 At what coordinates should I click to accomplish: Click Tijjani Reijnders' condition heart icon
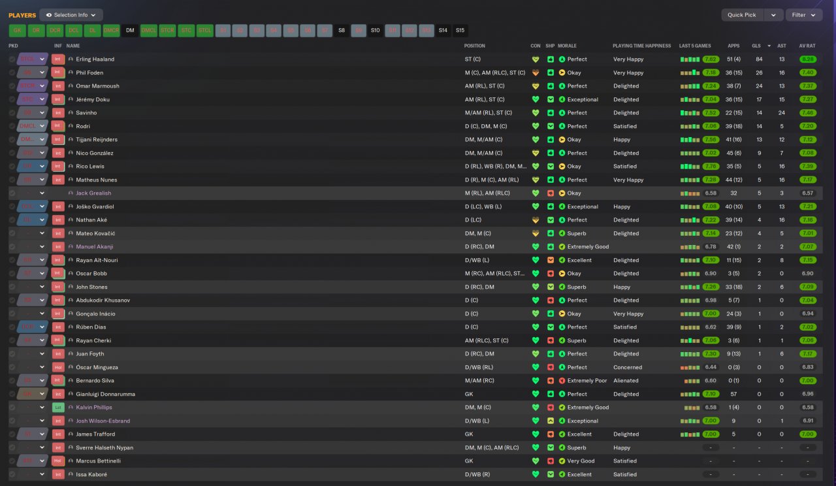(536, 140)
